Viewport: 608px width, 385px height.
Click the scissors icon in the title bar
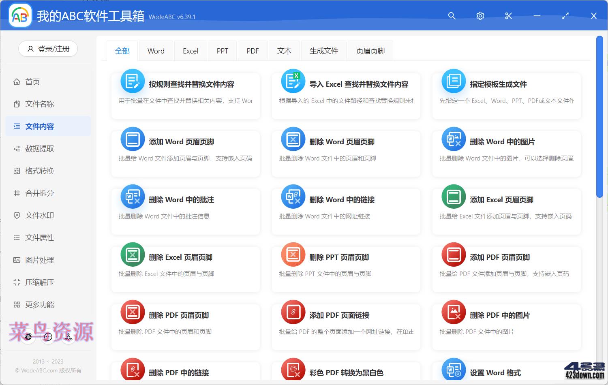(x=508, y=16)
